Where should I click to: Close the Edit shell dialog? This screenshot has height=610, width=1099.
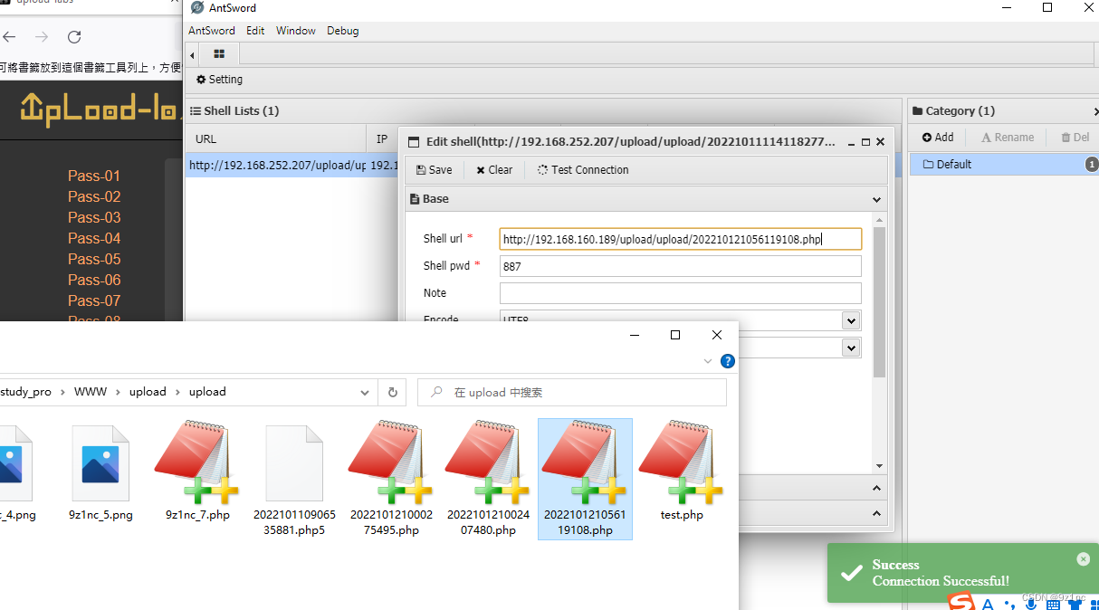879,142
